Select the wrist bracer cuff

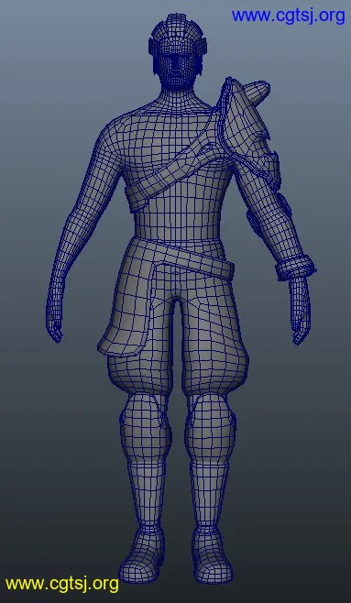tap(296, 267)
